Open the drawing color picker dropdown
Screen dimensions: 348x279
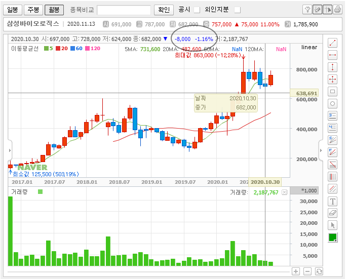coord(333,238)
